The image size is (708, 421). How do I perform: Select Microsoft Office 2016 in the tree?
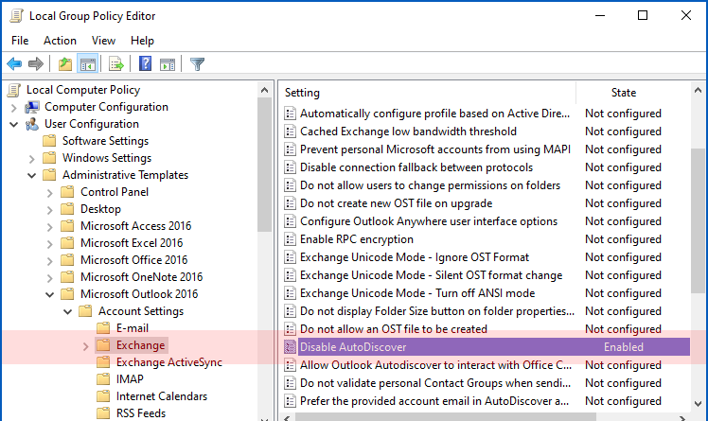(x=133, y=260)
